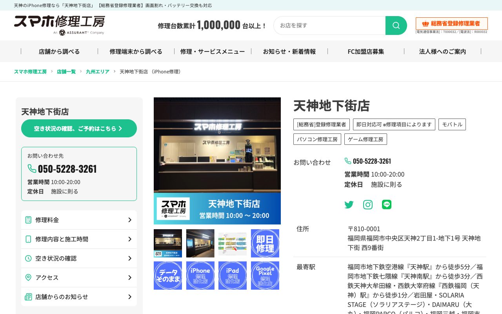
Task: Click the スマホ修理工房 breadcrumb link
Action: pyautogui.click(x=30, y=71)
